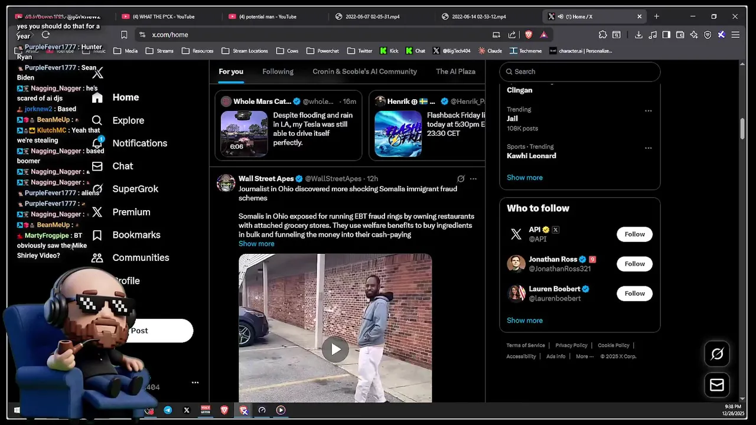Open the Terms of Service link

526,345
